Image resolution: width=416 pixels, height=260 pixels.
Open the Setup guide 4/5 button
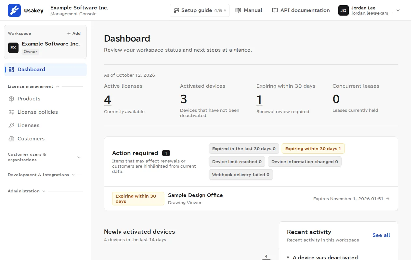point(200,10)
